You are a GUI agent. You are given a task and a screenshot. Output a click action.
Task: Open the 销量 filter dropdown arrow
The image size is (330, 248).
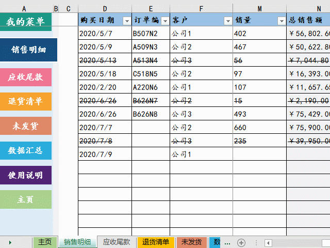click(x=282, y=21)
